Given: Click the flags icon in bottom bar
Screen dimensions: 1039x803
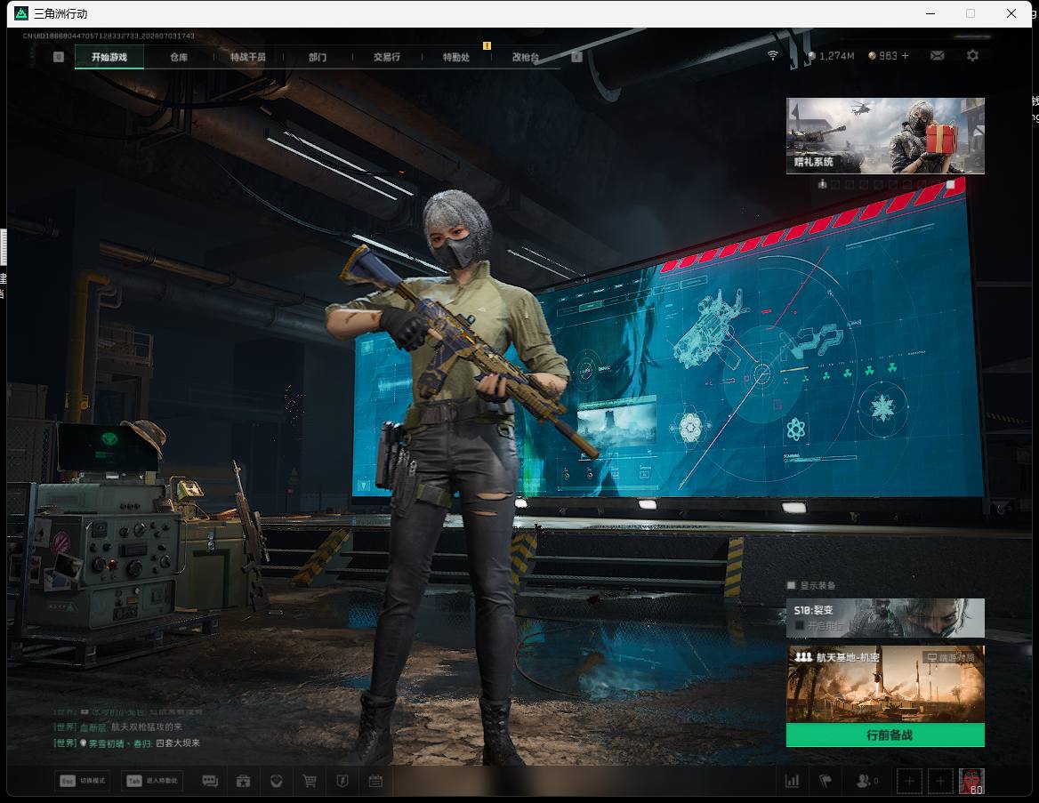Looking at the screenshot, I should pyautogui.click(x=826, y=781).
